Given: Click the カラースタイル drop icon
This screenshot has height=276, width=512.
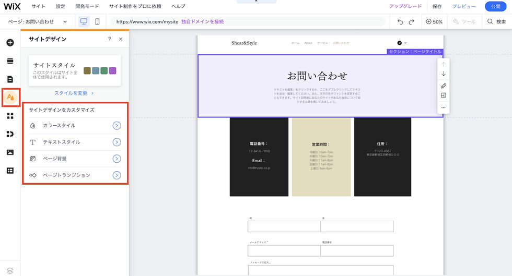Looking at the screenshot, I should pos(32,126).
